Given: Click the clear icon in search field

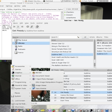Looking at the screenshot, I should pyautogui.click(x=78, y=37).
